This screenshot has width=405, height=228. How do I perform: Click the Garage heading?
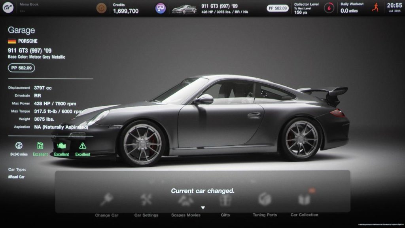pos(21,30)
